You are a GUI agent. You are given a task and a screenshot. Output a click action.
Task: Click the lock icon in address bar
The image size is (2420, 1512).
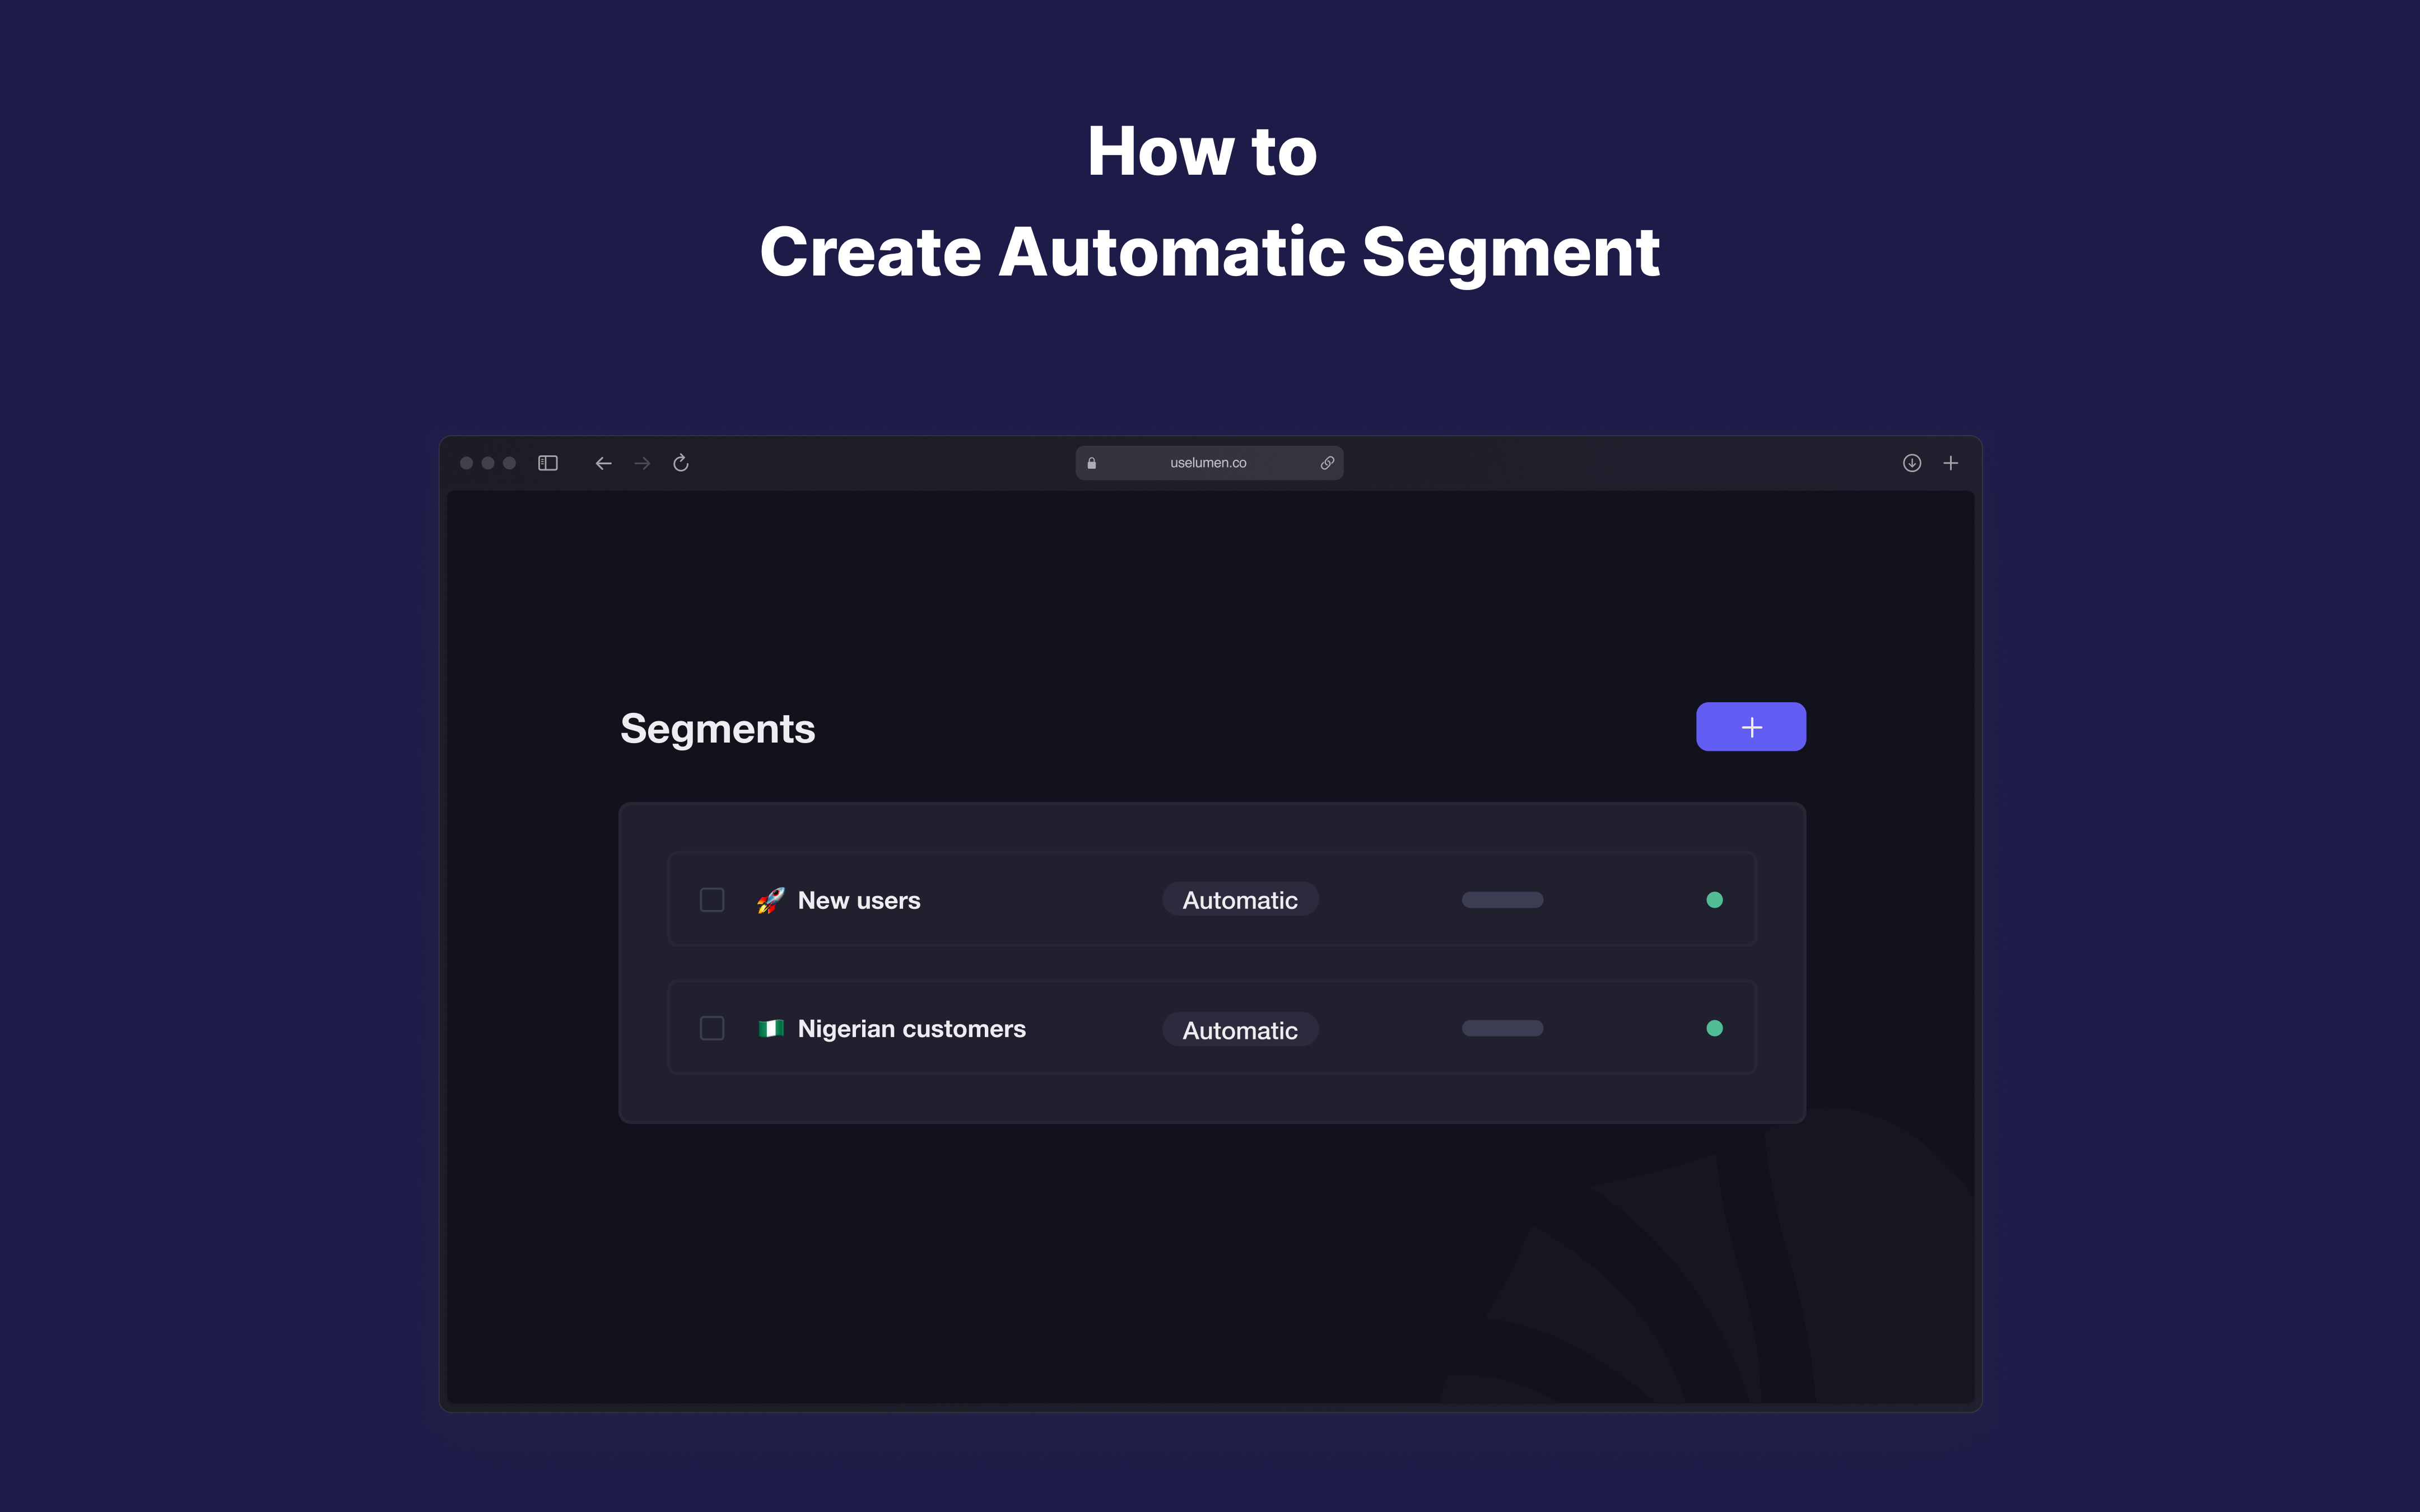[1092, 463]
